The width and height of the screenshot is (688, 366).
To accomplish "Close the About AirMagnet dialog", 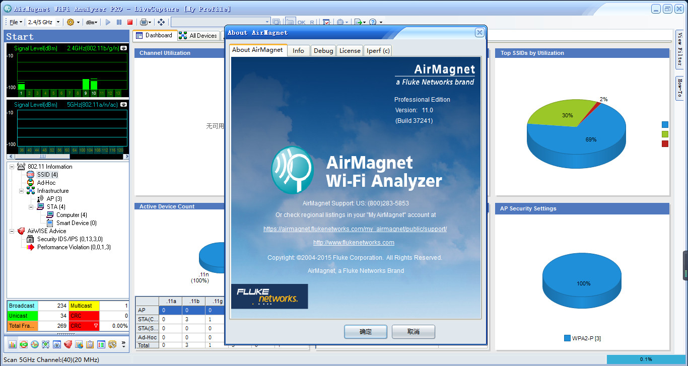I will 479,32.
